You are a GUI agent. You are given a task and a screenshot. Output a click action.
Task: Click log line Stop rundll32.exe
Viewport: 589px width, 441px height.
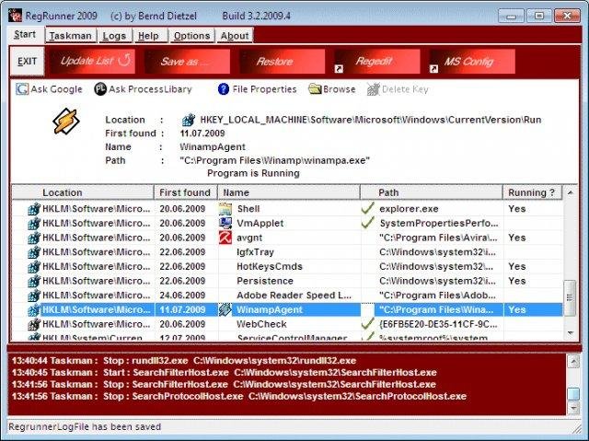[x=184, y=361]
